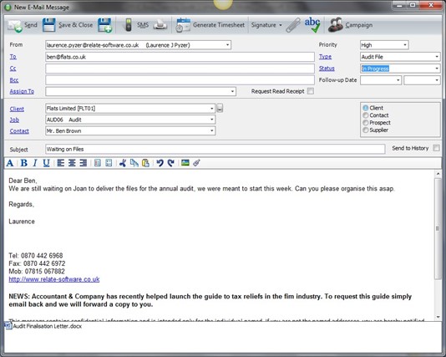Open the Campaign tool
Viewport: 446px width, 357px height.
coord(350,25)
